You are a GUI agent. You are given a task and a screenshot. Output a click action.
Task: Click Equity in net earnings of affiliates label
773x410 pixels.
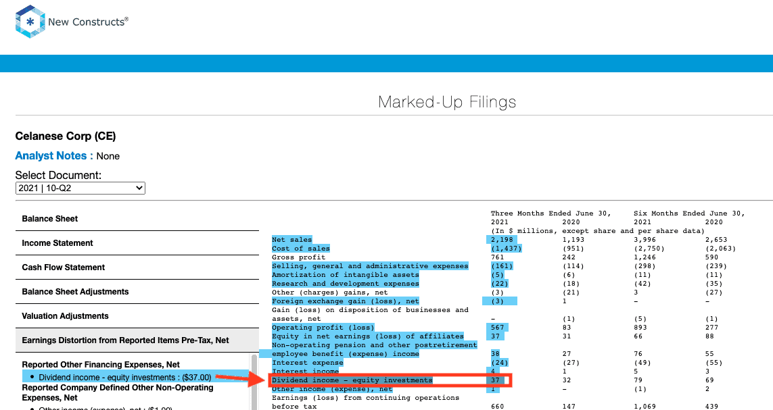point(368,336)
